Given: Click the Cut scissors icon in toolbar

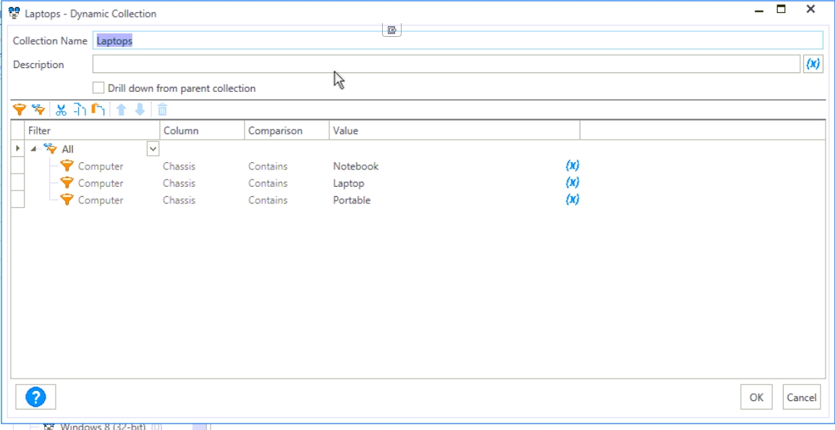Looking at the screenshot, I should 61,110.
